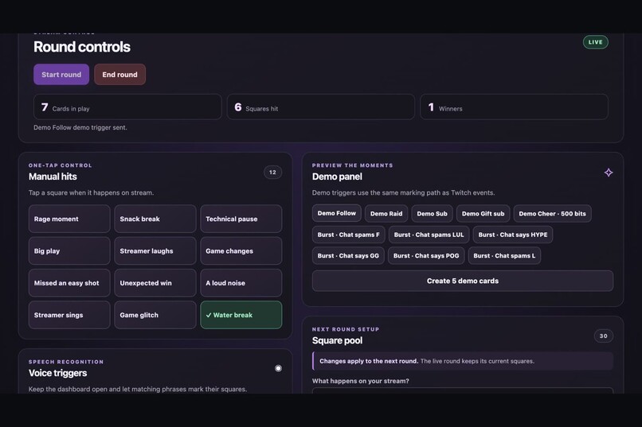Click the Round controls heading

(82, 47)
